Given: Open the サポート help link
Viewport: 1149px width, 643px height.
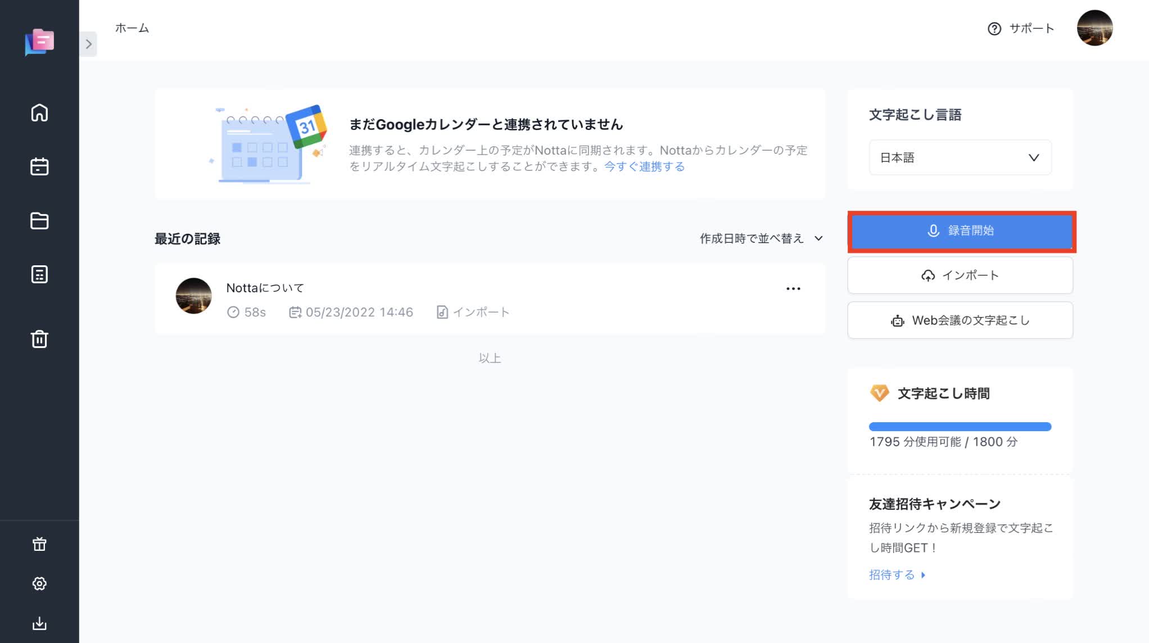Looking at the screenshot, I should tap(1021, 28).
